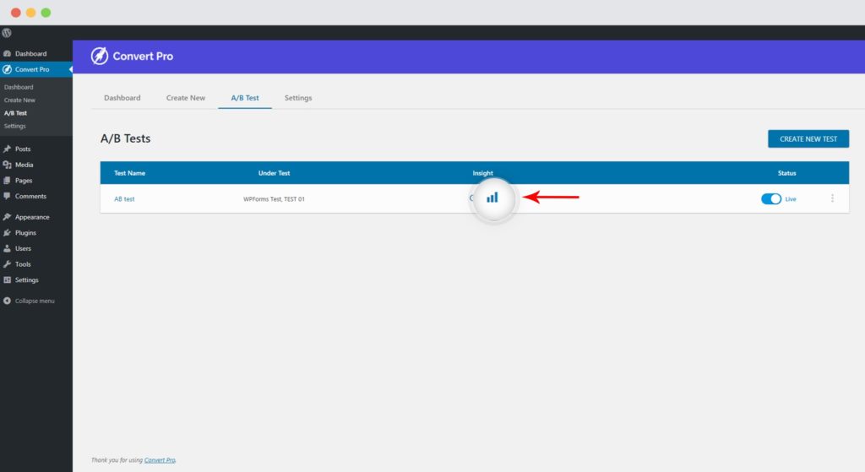Viewport: 865px width, 472px height.
Task: Click the Under Test column header
Action: tap(275, 173)
